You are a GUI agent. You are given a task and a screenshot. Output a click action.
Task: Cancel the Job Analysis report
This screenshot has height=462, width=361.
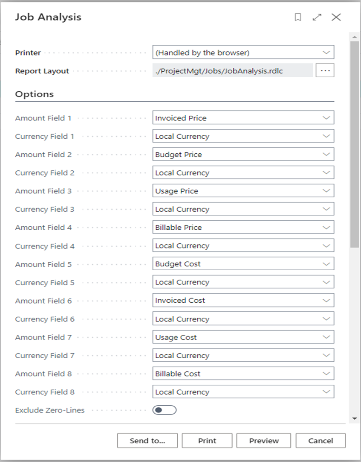point(321,441)
